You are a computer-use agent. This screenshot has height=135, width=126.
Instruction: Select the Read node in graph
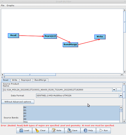coord(13,35)
